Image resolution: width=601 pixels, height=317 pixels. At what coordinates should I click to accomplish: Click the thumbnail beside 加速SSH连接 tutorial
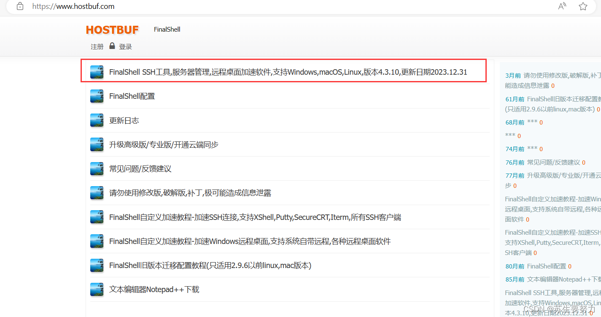[97, 217]
